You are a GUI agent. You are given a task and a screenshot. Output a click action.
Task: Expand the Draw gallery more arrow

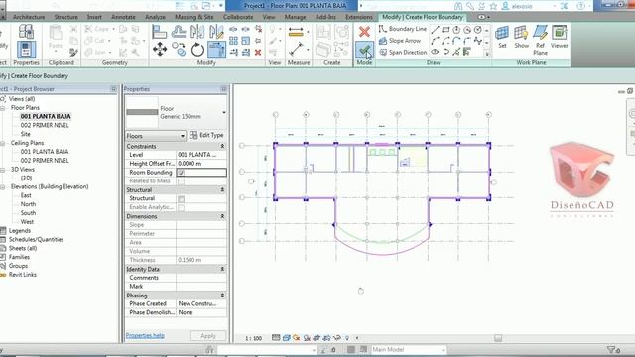[487, 53]
